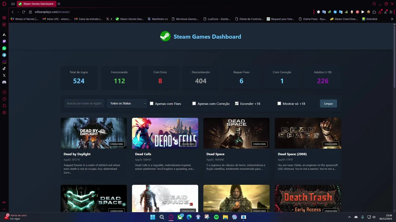This screenshot has width=396, height=222.
Task: Open Windows taskbar Search
Action: tap(162, 217)
